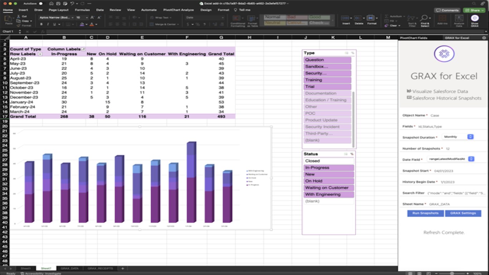Open Sort & Filter
Image resolution: width=489 pixels, height=275 pixels.
tap(412, 21)
